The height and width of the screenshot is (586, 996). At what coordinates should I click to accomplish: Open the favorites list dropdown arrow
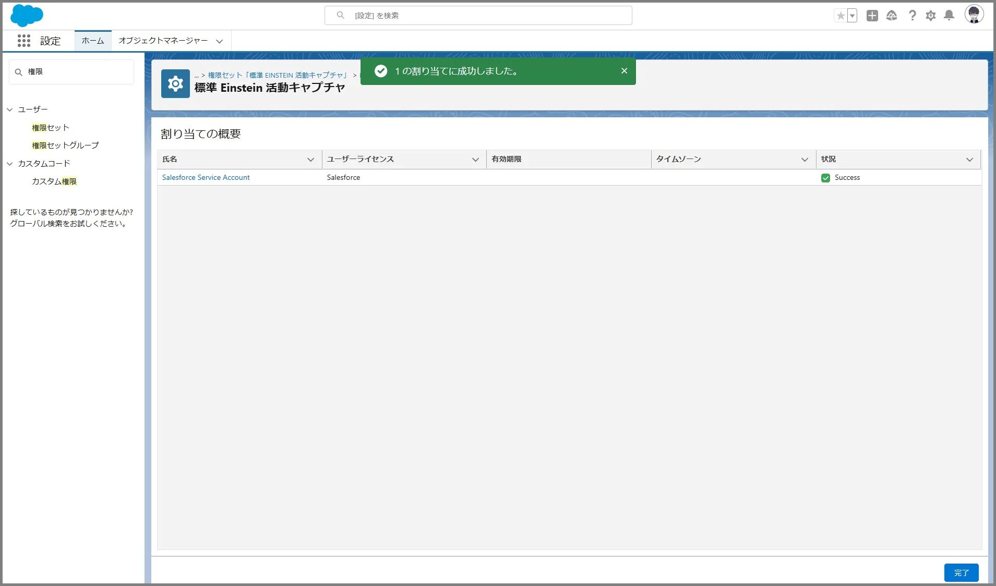[852, 16]
